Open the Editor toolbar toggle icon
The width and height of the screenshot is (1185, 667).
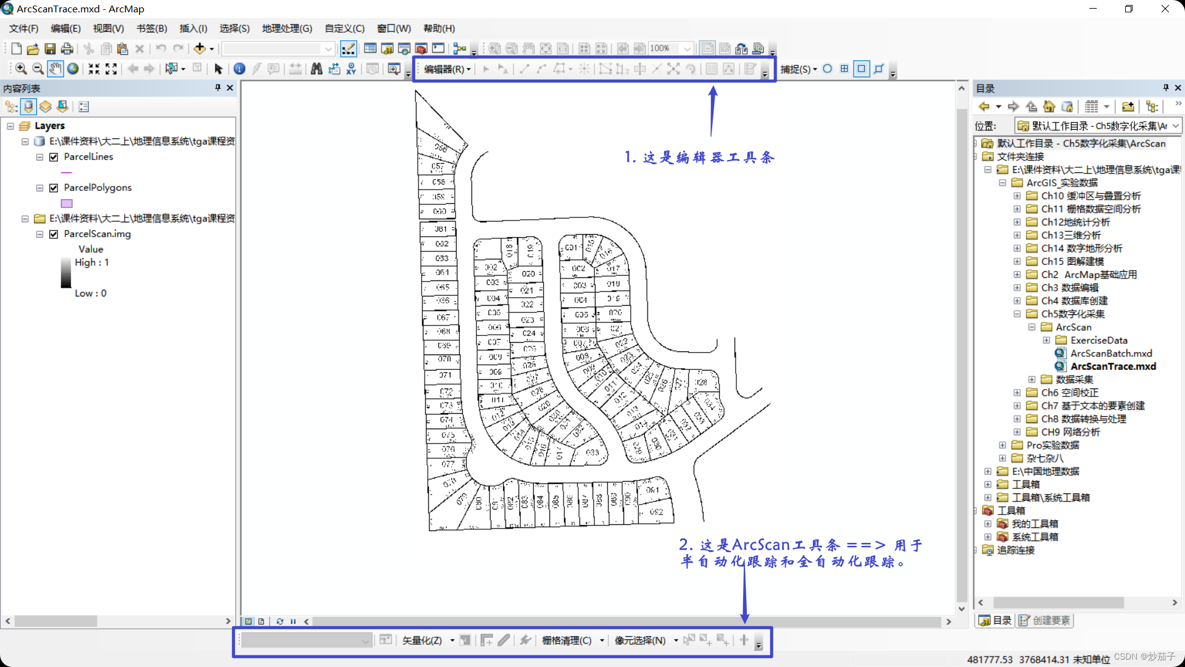point(348,49)
